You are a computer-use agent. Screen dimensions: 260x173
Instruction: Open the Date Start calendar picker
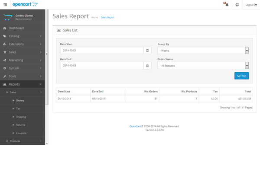(147, 50)
